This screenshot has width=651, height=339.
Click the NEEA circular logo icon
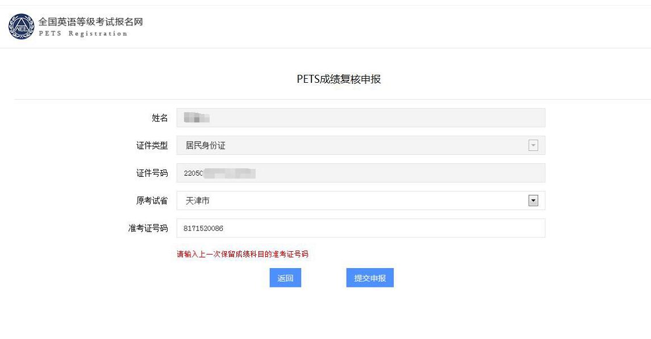[21, 27]
